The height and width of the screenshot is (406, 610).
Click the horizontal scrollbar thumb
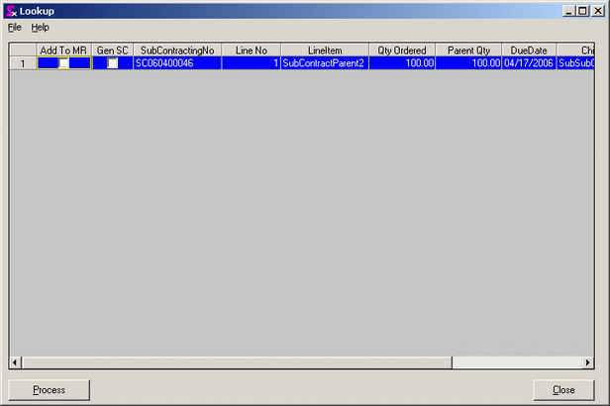click(237, 363)
